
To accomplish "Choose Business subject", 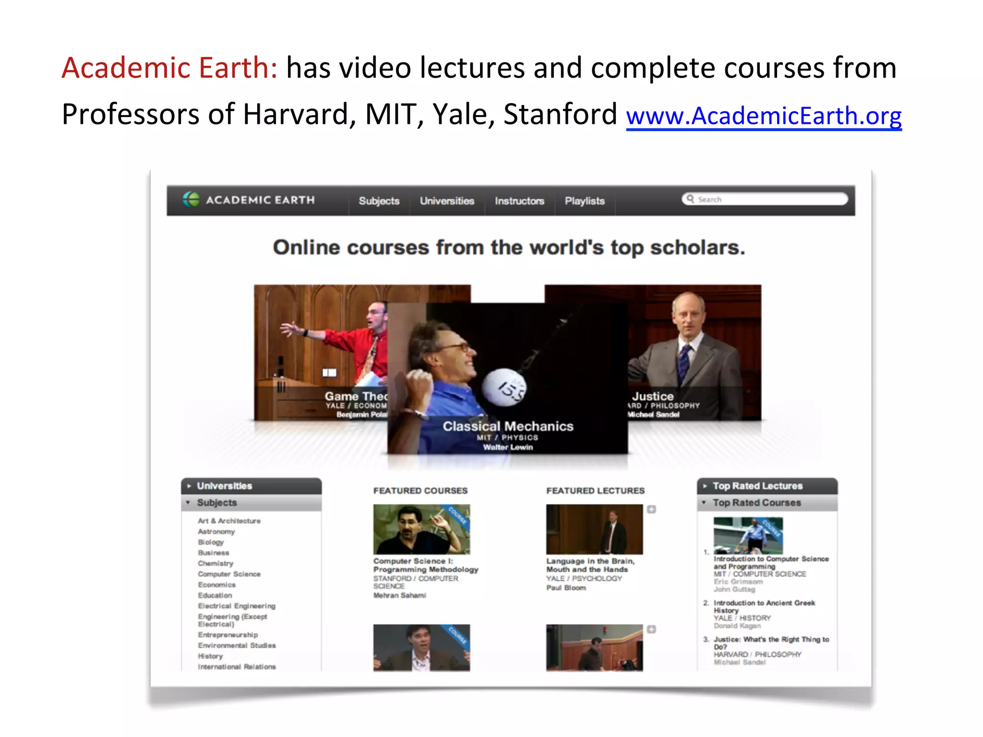I will (214, 553).
